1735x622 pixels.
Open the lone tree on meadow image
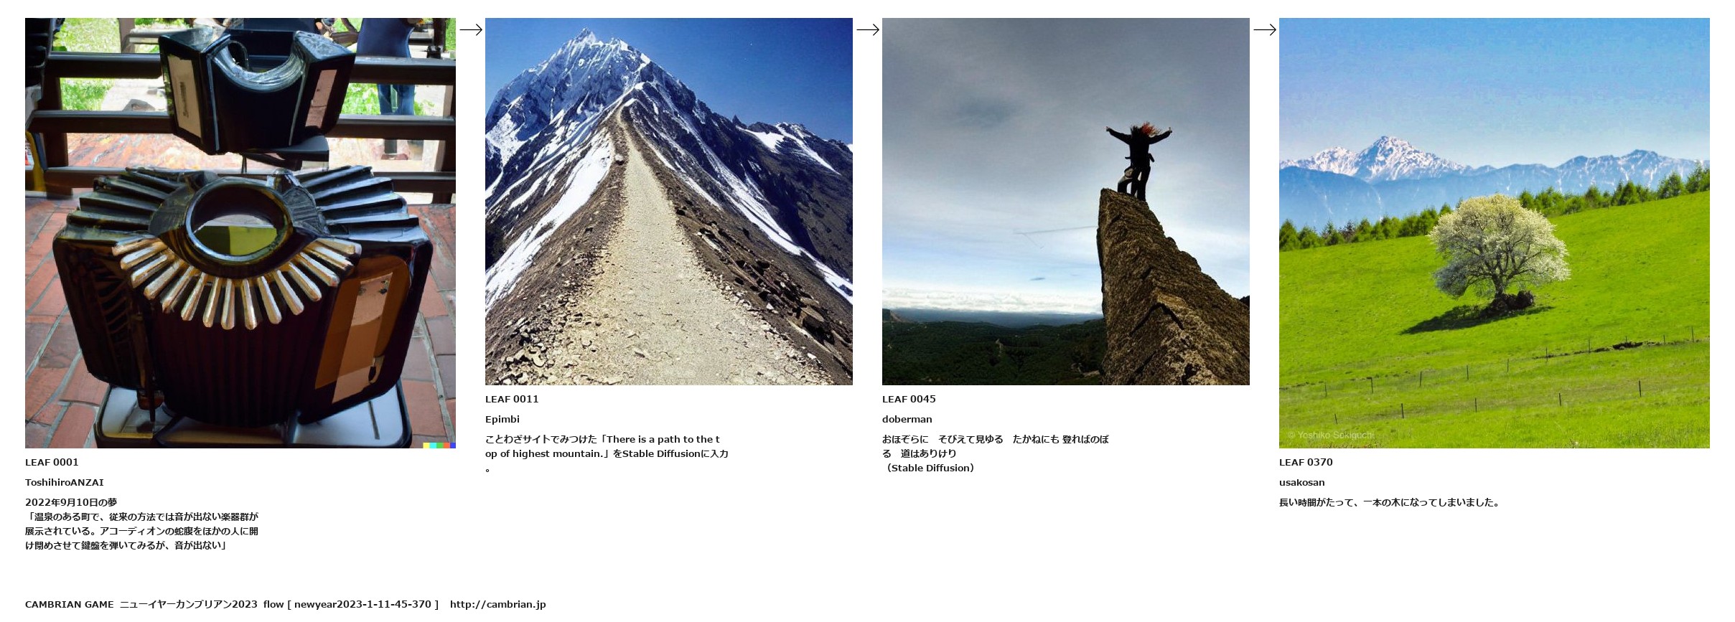coord(1495,233)
